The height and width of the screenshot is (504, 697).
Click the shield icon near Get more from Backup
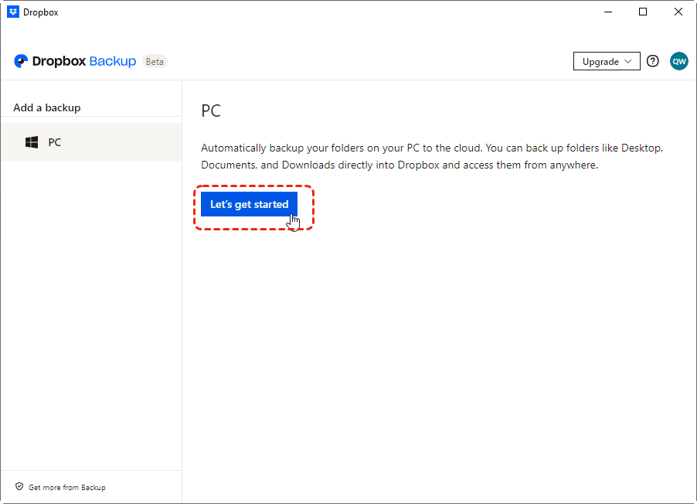19,487
